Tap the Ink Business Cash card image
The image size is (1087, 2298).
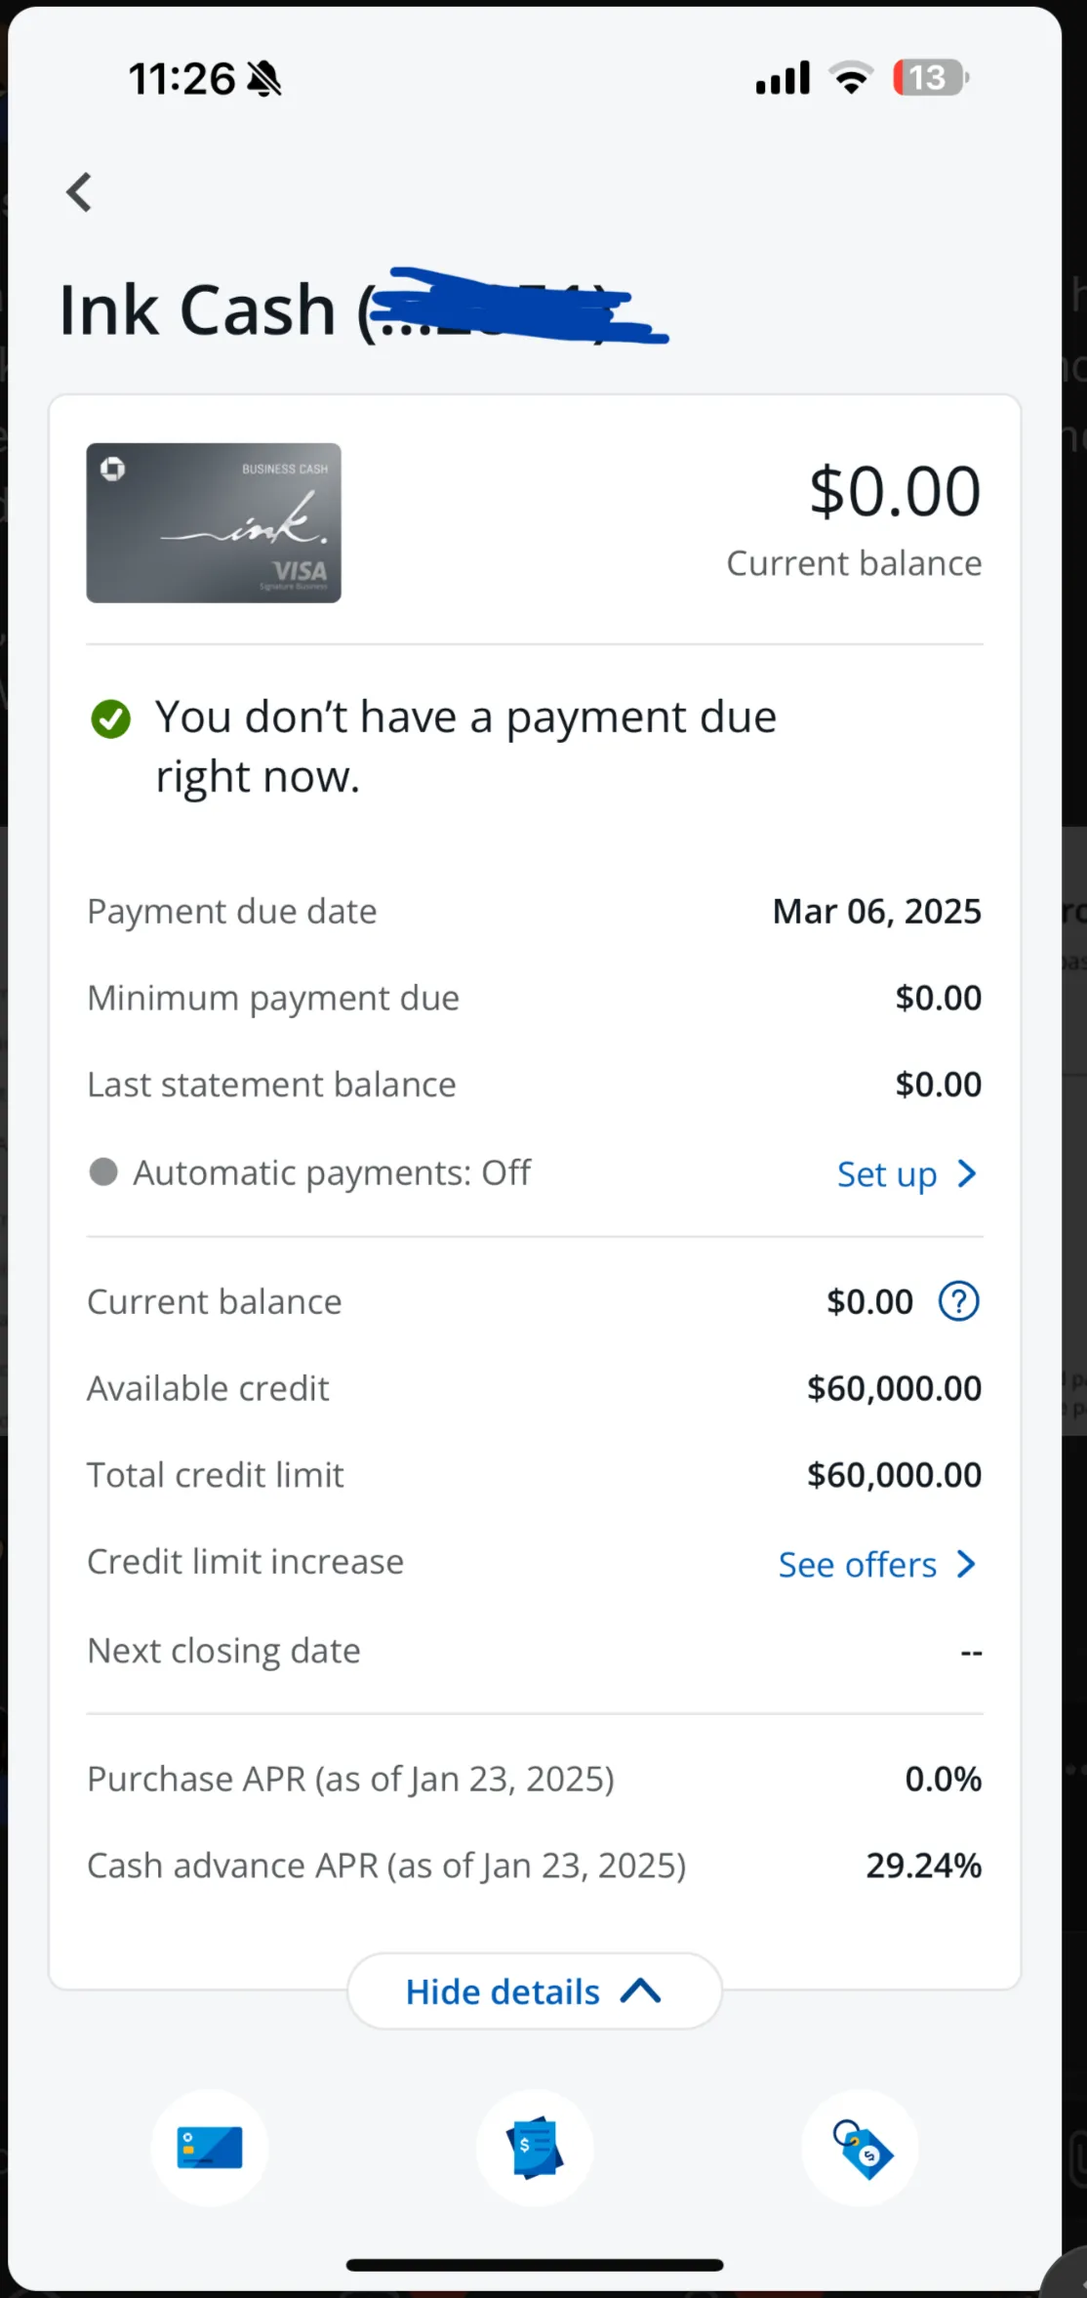coord(214,523)
